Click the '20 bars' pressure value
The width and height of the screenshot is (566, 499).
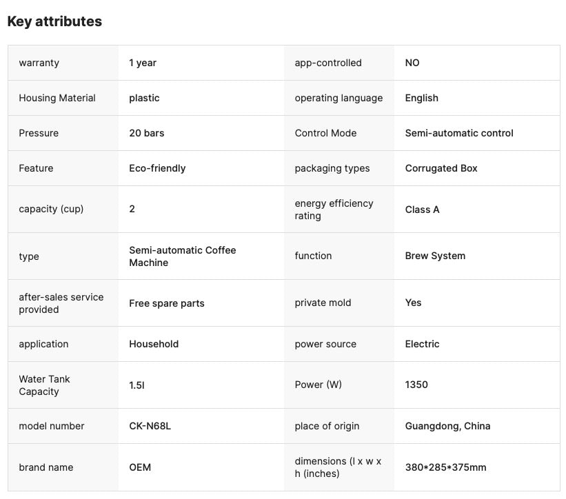[x=147, y=133]
